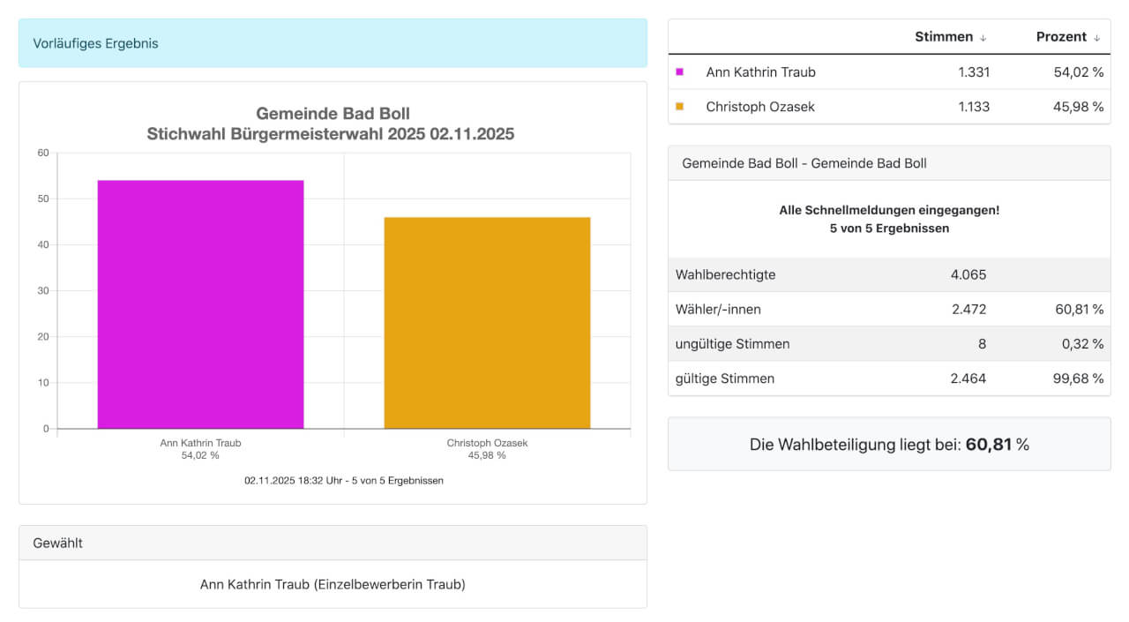Click the orange bar for Christoph Ozasek

point(487,323)
